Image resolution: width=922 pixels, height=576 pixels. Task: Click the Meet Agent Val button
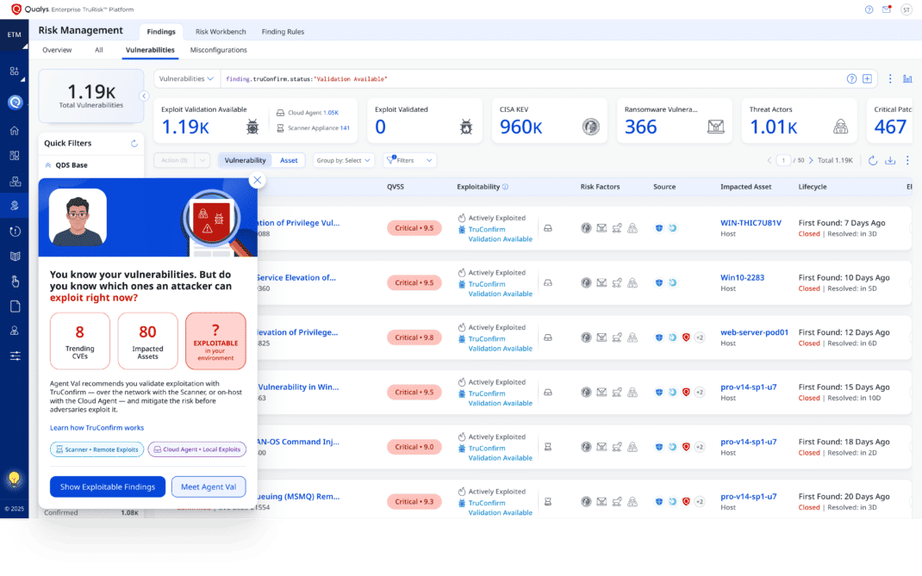[209, 486]
